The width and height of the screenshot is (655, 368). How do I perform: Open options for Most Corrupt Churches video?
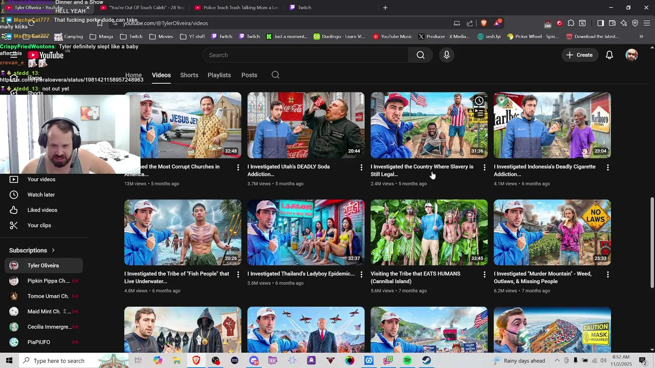pos(238,168)
